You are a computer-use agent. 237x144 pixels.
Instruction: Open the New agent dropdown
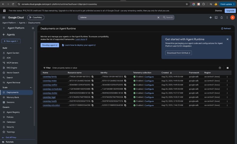click(x=11, y=41)
